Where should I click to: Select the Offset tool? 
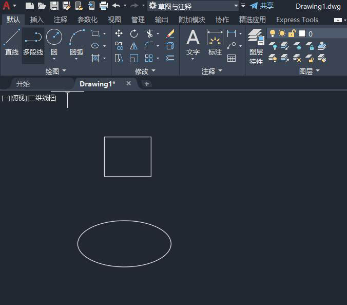click(x=170, y=58)
